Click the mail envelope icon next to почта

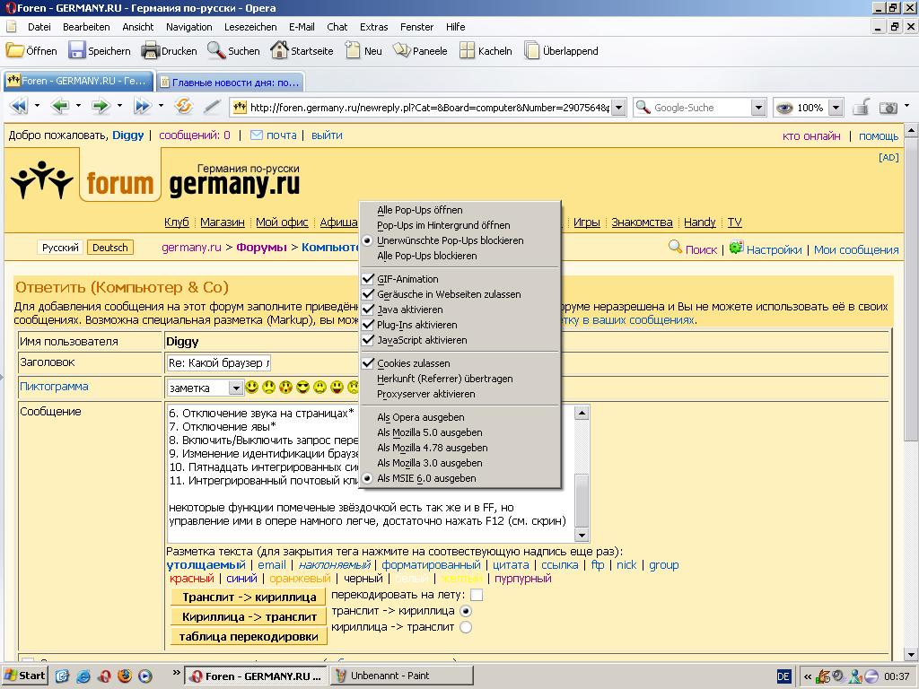[x=256, y=135]
